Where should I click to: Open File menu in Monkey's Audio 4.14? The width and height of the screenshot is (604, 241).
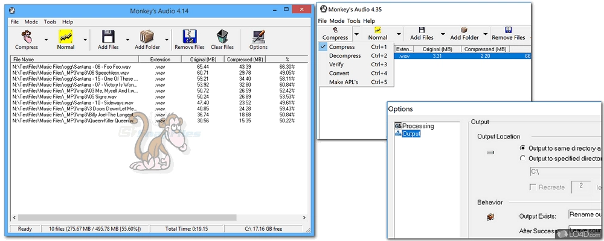14,22
